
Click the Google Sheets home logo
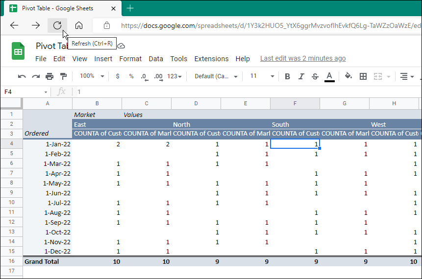tap(18, 51)
